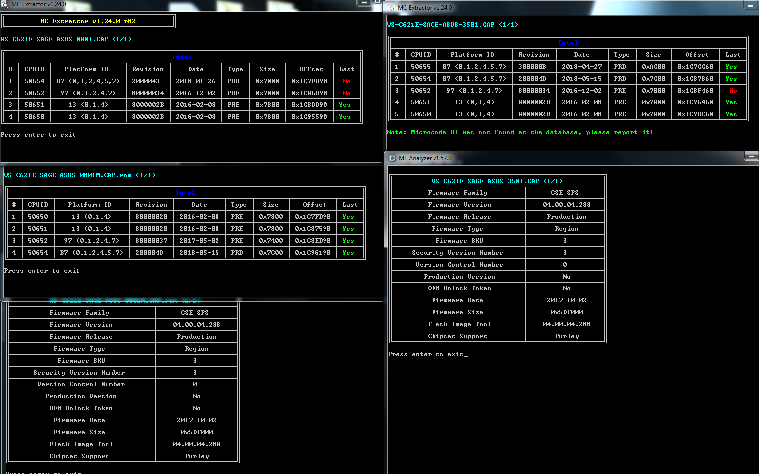This screenshot has width=759, height=474.
Task: Select the yellow MC Extractor v1.24.0 r82 header
Action: point(88,21)
